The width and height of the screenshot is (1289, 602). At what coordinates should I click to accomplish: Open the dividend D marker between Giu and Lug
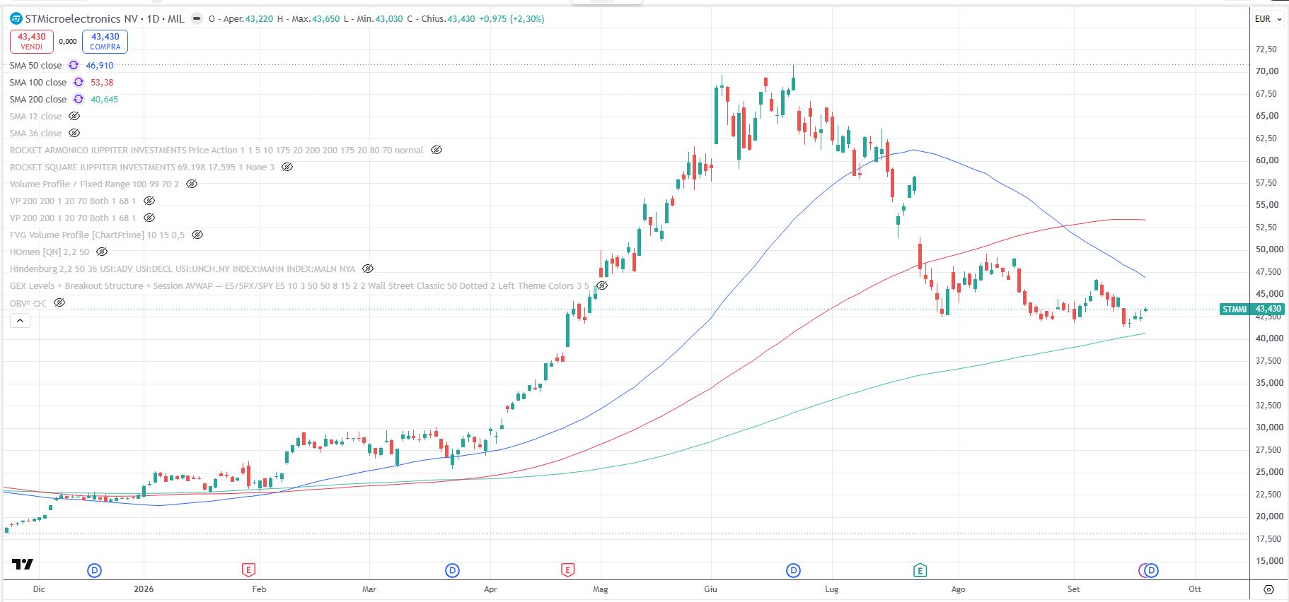[793, 570]
